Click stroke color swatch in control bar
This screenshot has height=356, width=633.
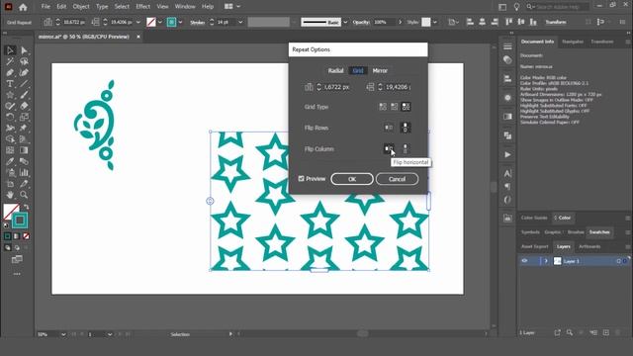[x=171, y=22]
